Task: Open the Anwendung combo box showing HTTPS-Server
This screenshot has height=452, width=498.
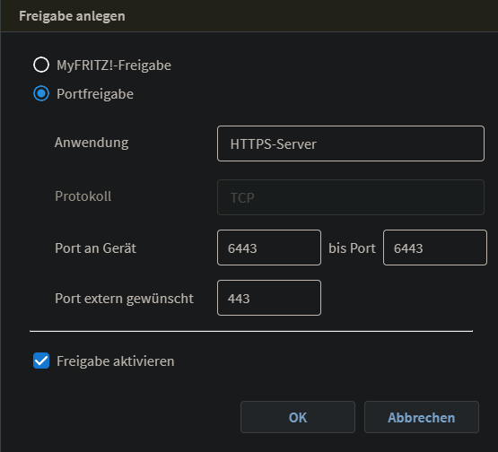Action: tap(351, 143)
